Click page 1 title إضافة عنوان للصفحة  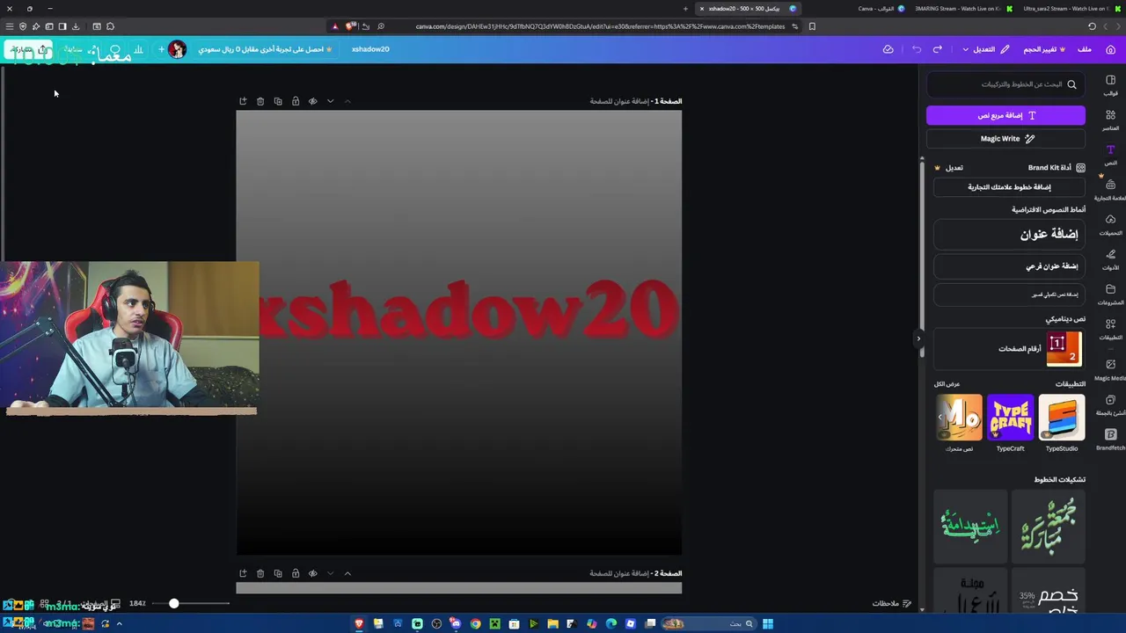[x=619, y=101]
